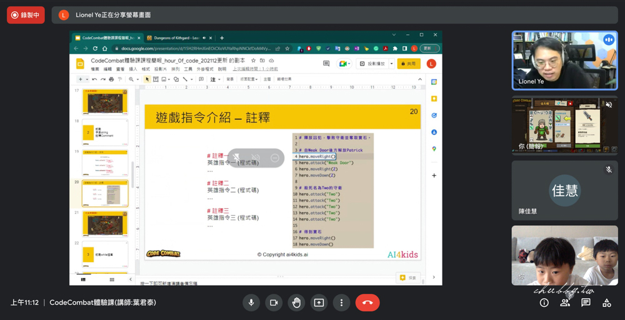625x320 pixels.
Task: Click the paint format icon
Action: (119, 79)
